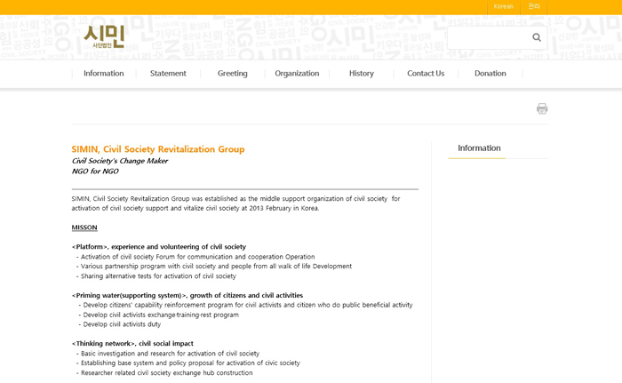
Task: Click the 'NGO for NGO' text
Action: pyautogui.click(x=95, y=171)
